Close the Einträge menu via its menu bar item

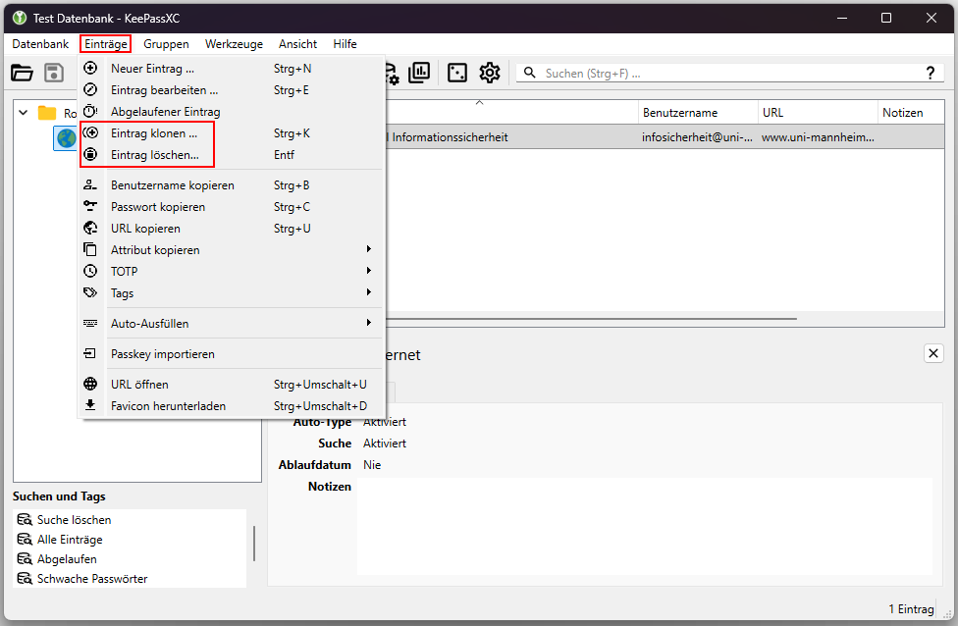tap(106, 44)
